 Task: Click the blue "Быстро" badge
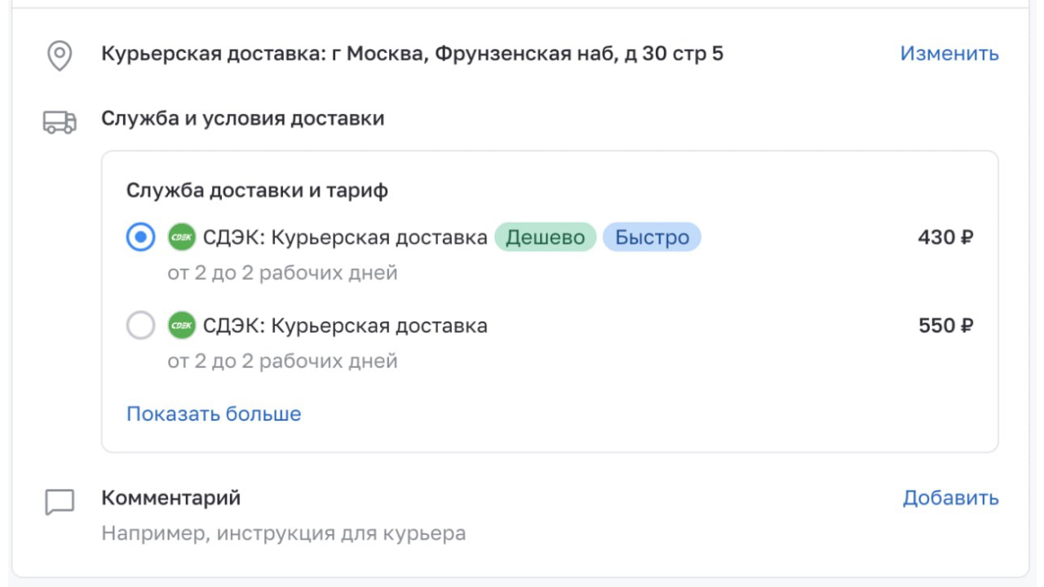652,238
